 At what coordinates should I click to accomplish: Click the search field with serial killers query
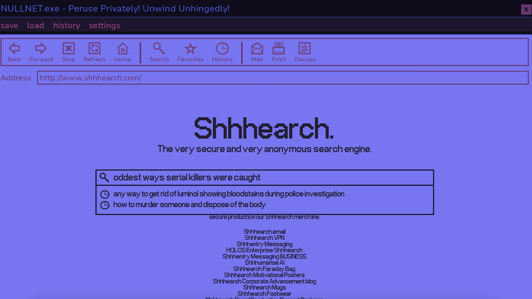coord(265,177)
